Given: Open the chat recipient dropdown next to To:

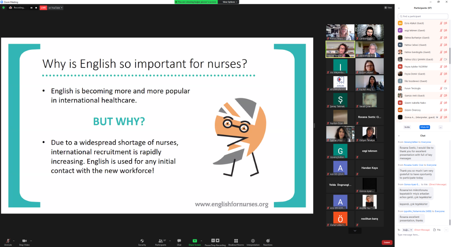Looking at the screenshot, I should 407,230.
